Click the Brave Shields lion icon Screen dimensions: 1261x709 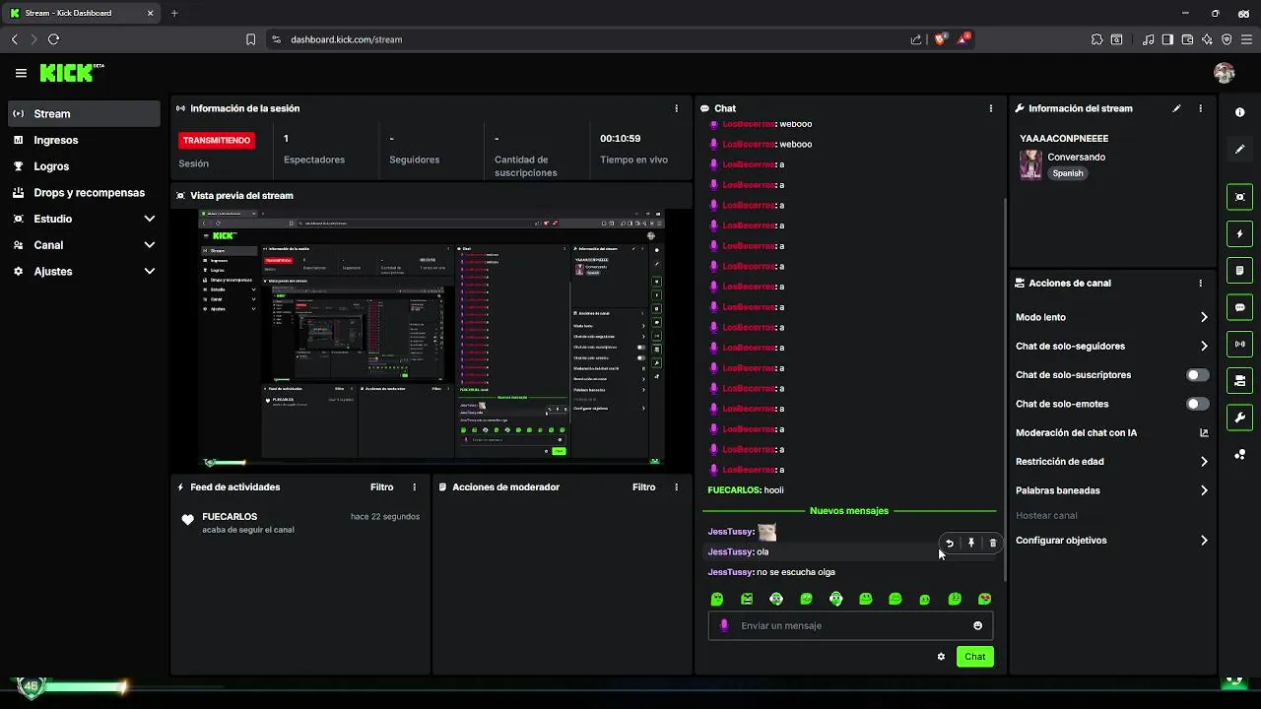pyautogui.click(x=940, y=39)
